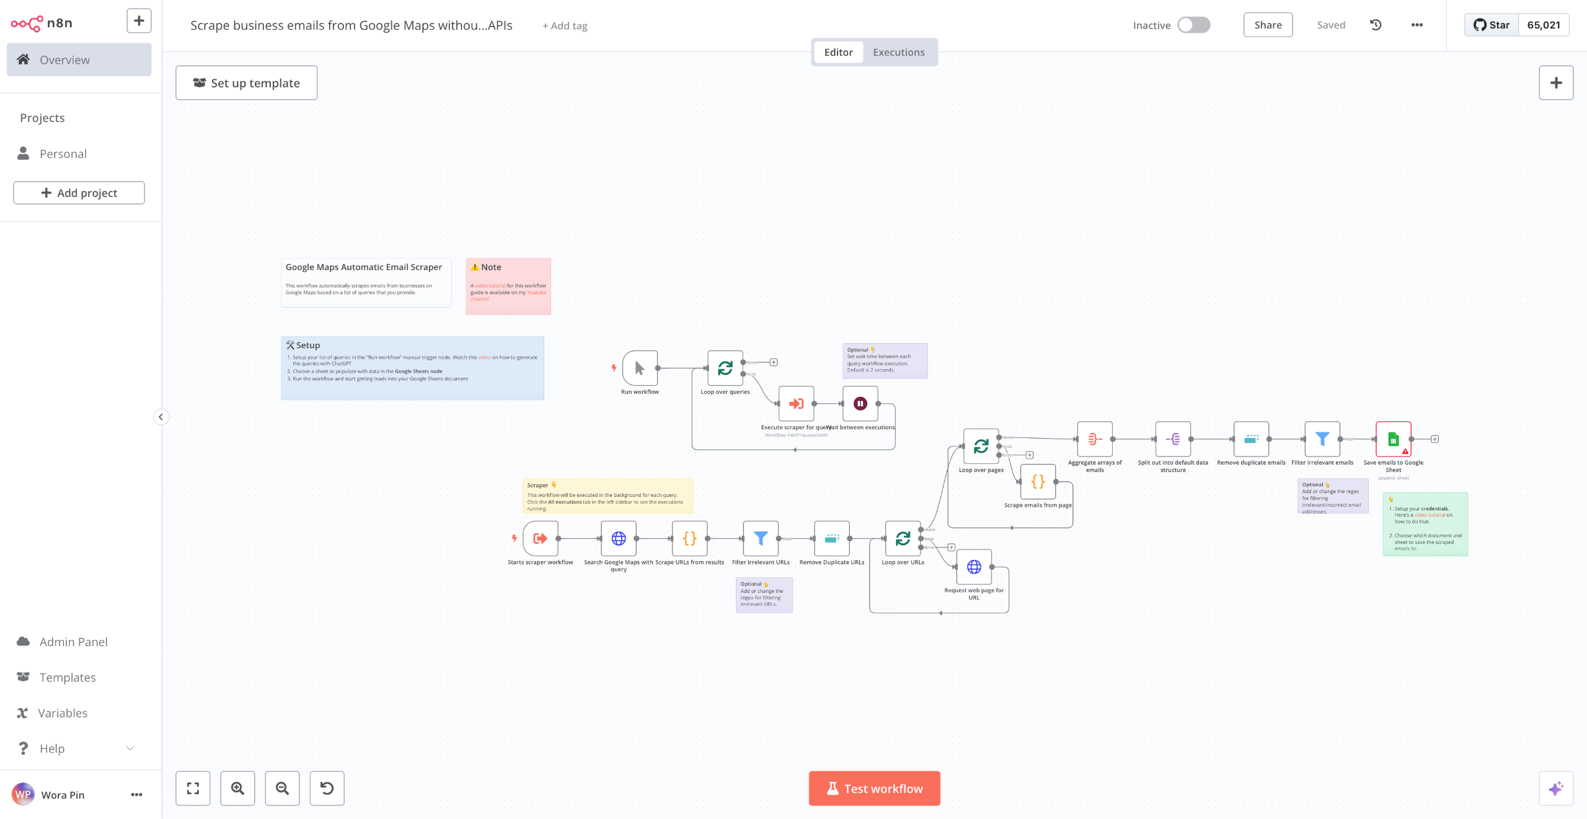
Task: Select the Wait between executions node
Action: pos(860,404)
